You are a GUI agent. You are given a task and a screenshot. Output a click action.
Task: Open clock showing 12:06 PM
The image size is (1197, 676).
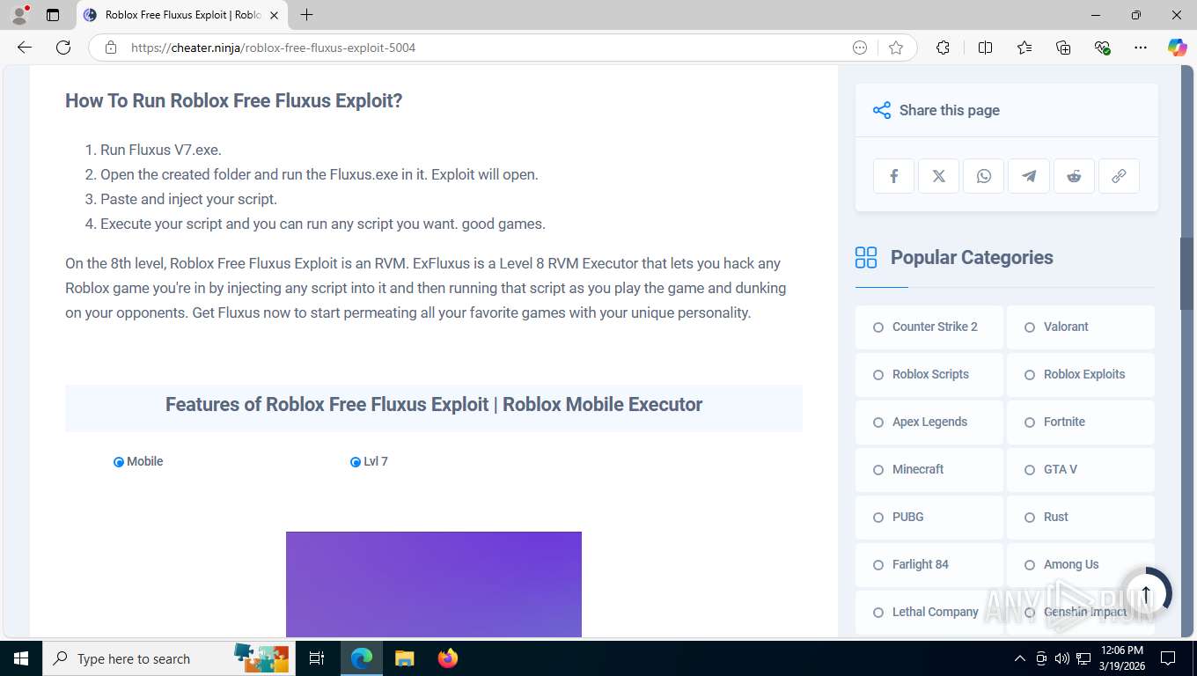[1121, 658]
